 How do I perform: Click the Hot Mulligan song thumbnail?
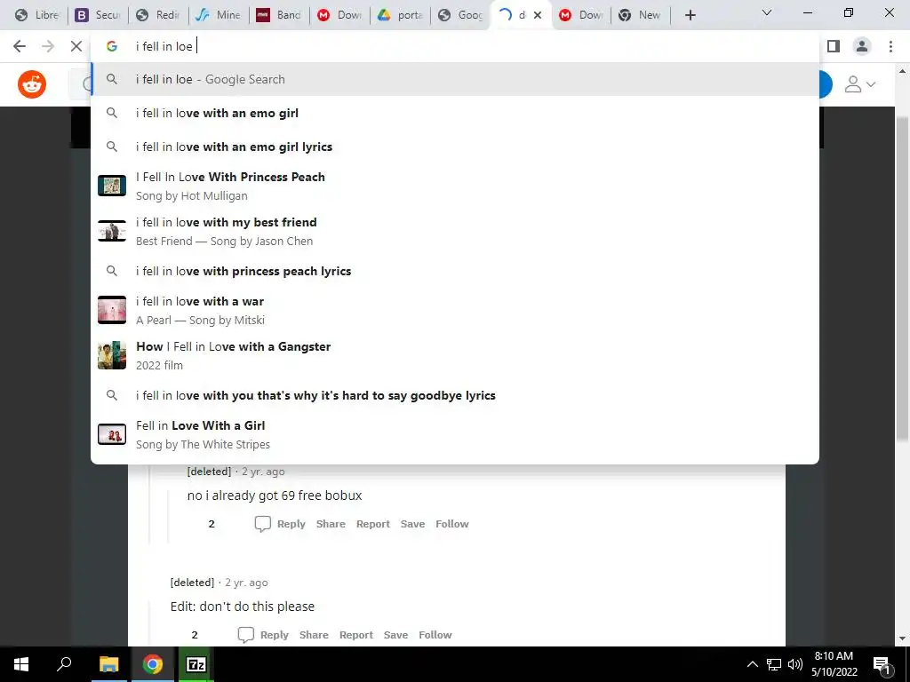coord(112,186)
